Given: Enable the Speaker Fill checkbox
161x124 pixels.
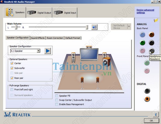Looking at the screenshot, I should 57,96.
